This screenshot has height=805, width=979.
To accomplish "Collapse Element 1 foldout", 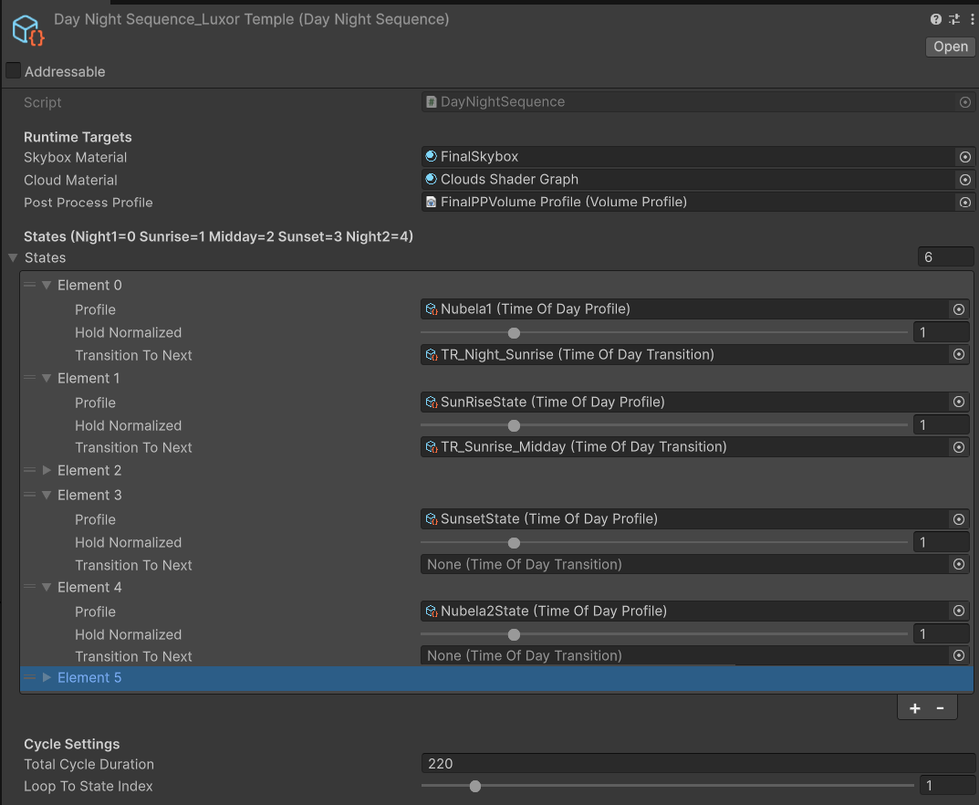I will pos(47,378).
